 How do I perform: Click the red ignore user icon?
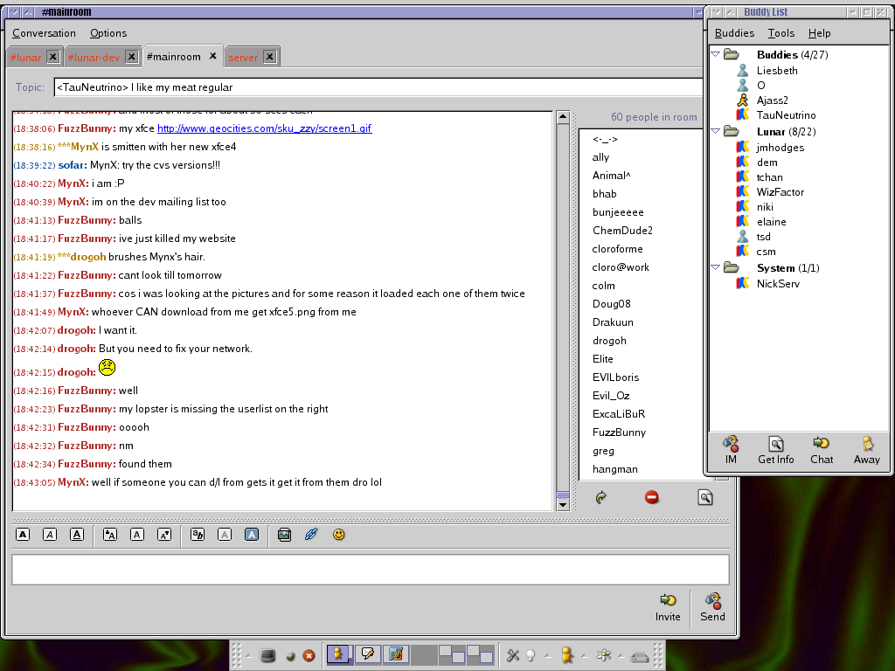tap(652, 497)
